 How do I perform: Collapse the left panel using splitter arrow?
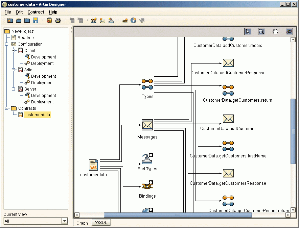pos(71,28)
